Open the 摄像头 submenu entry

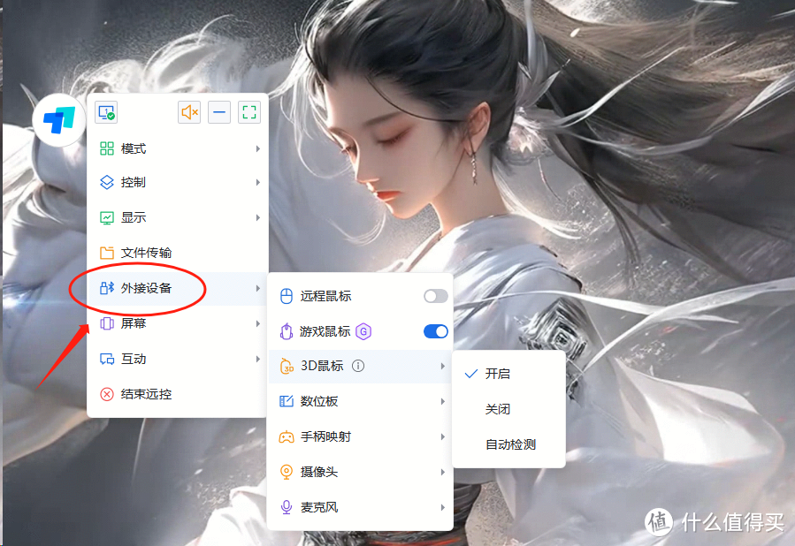pos(360,472)
